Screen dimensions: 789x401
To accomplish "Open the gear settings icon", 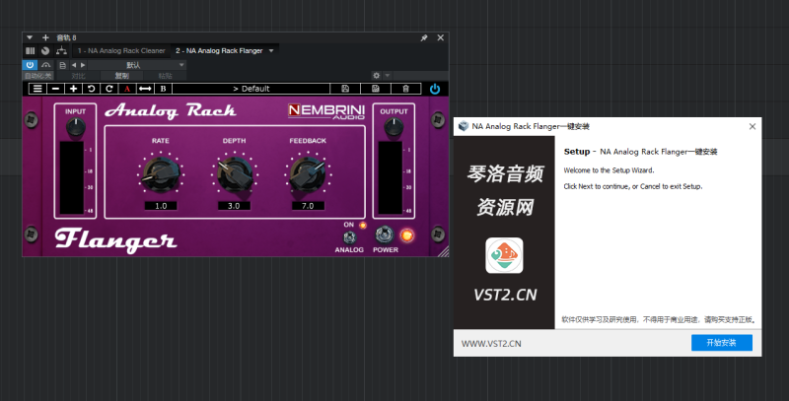I will (x=376, y=75).
